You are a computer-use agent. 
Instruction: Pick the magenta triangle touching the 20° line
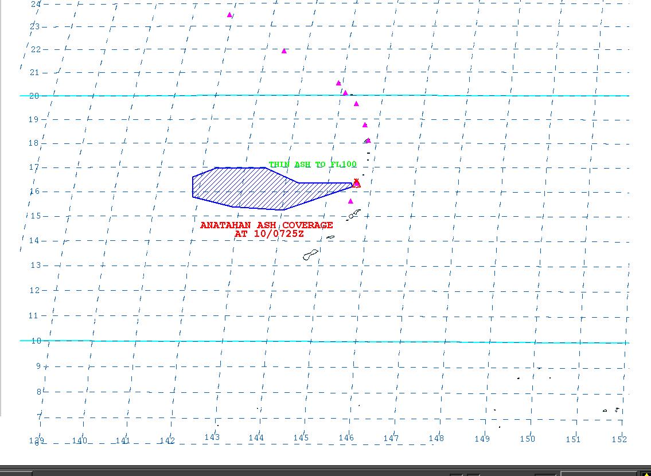point(345,93)
